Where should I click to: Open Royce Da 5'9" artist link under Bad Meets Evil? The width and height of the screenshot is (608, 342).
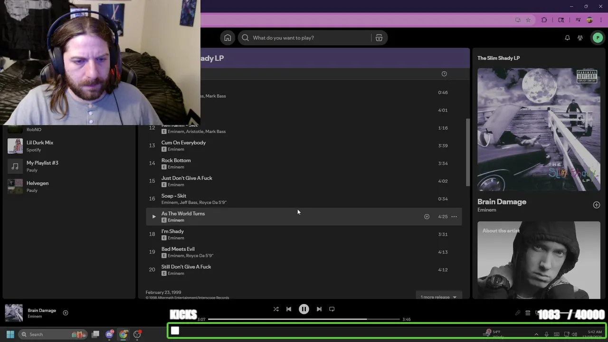(x=200, y=256)
